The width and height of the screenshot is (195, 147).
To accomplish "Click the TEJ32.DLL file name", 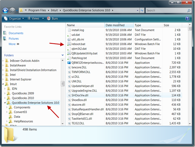I will (78, 123).
